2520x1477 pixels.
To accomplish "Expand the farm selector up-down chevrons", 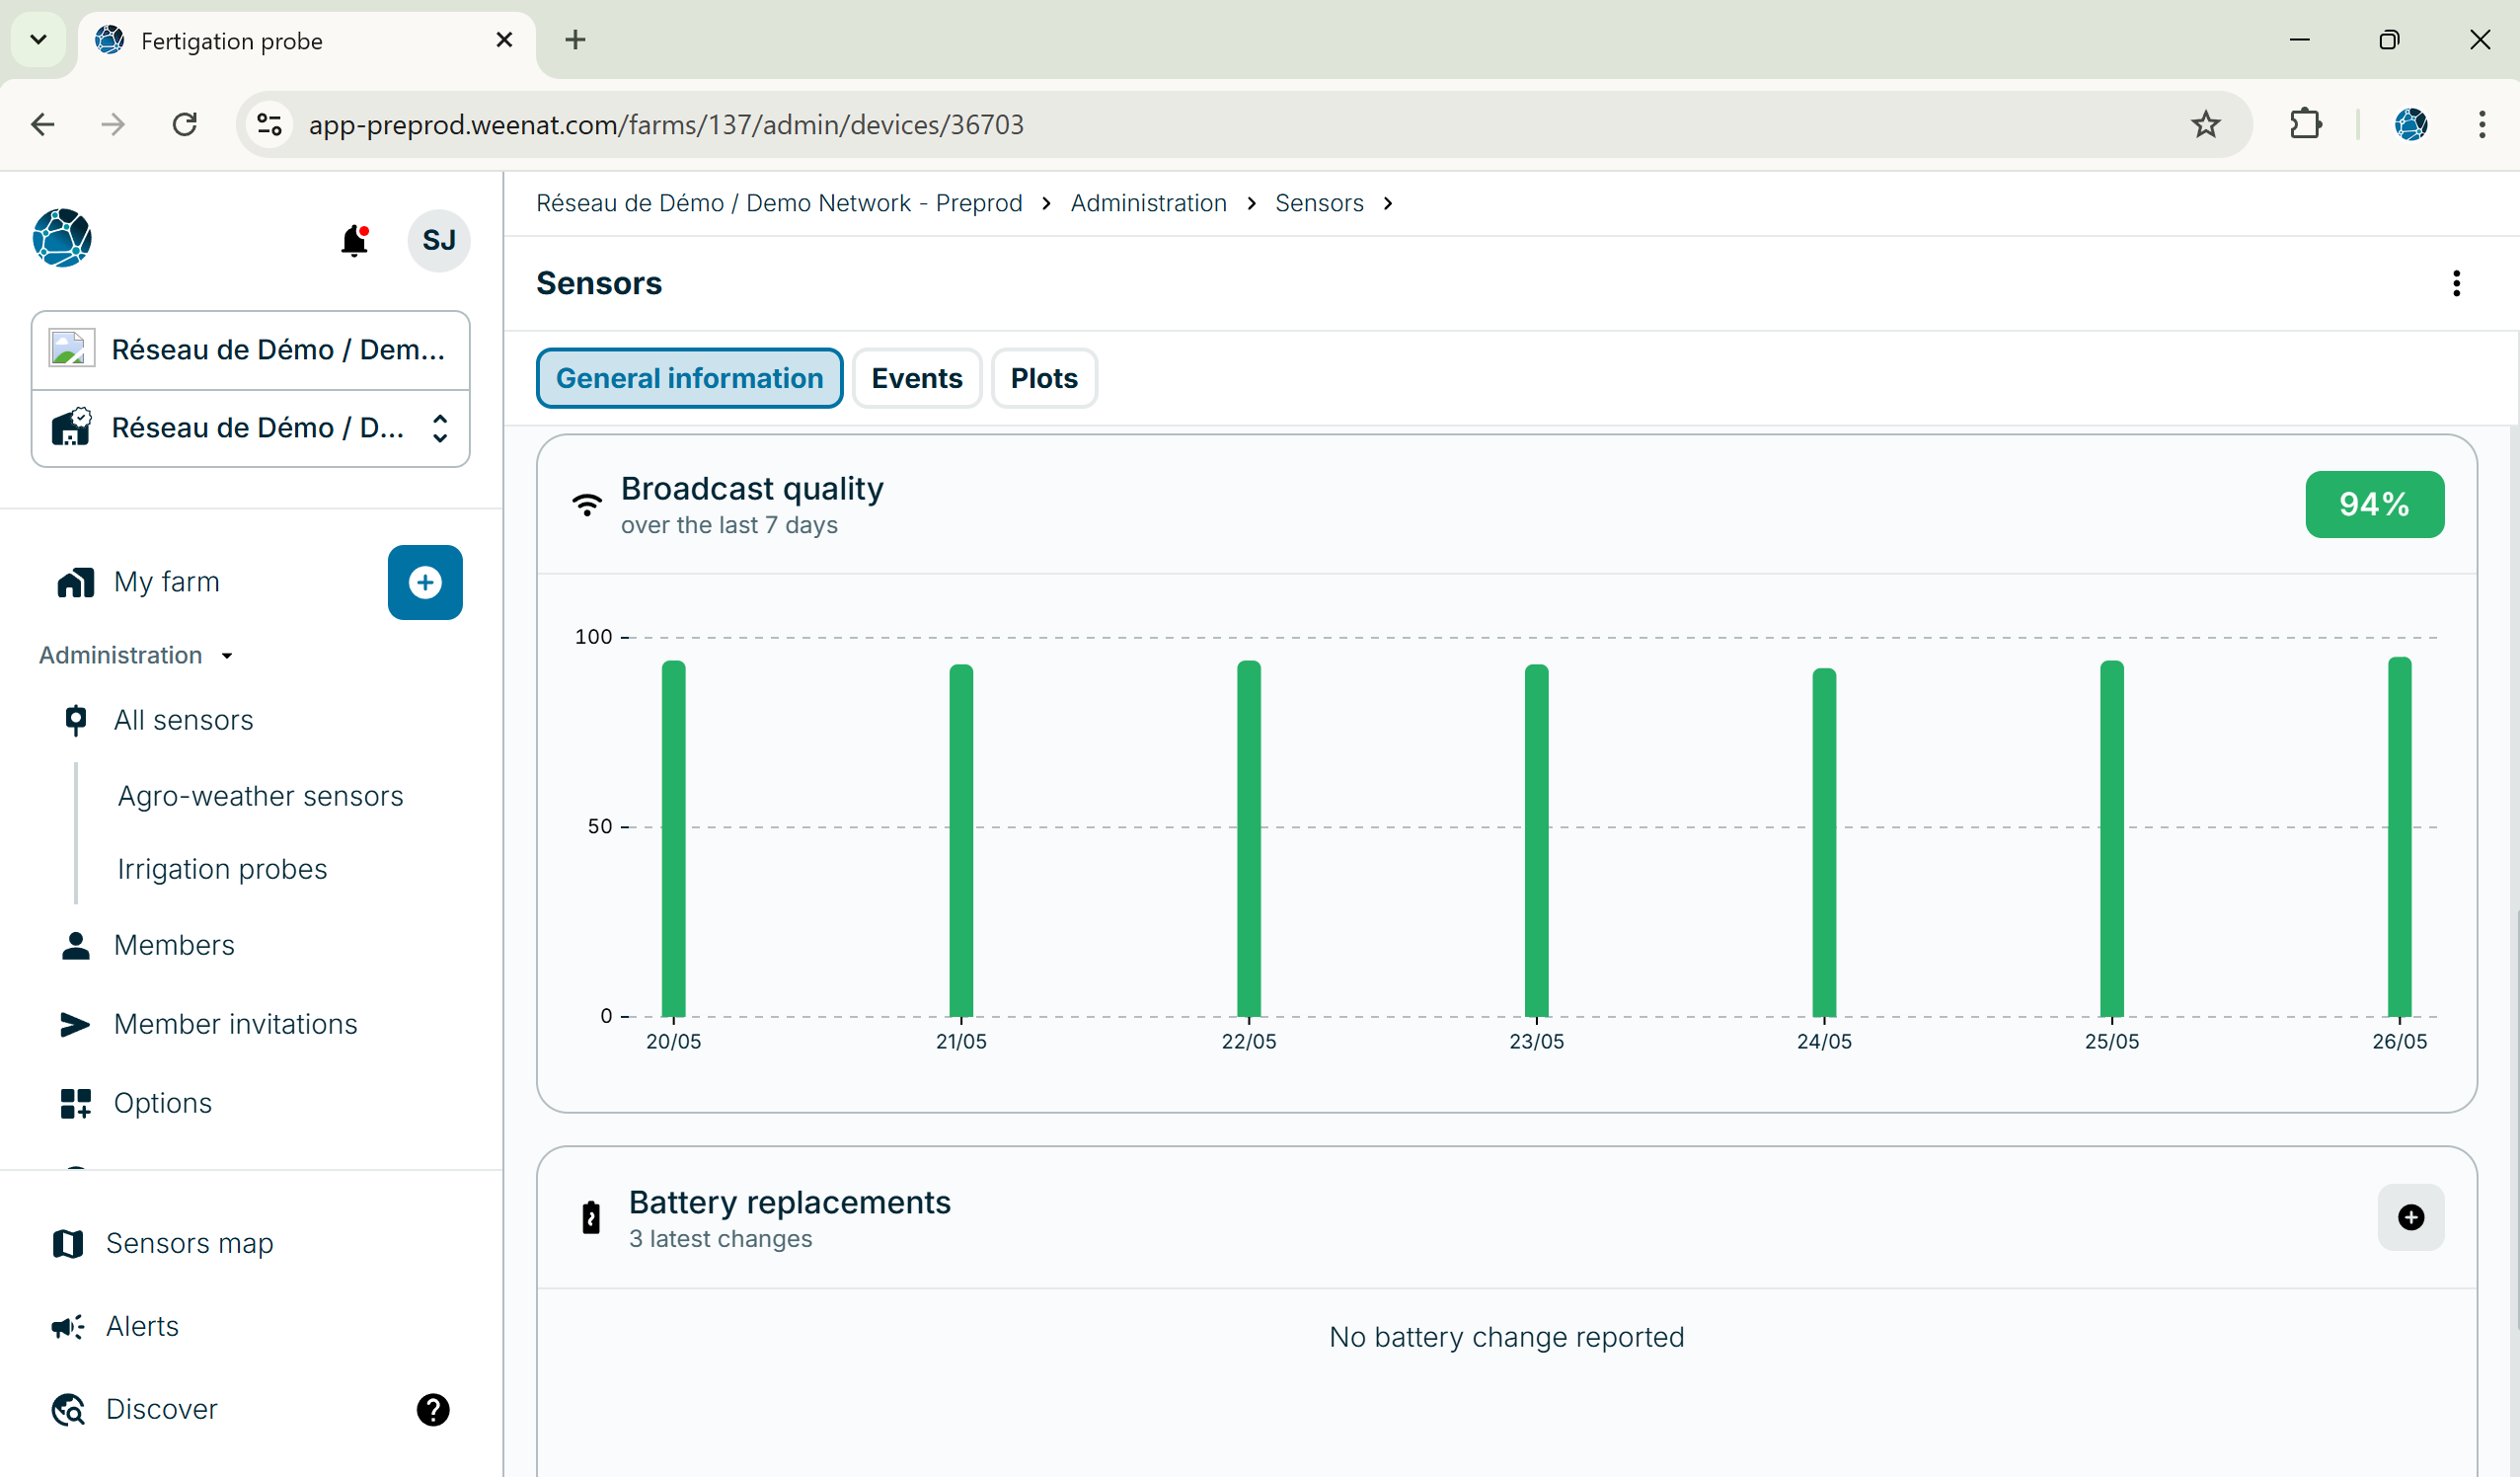I will (440, 428).
